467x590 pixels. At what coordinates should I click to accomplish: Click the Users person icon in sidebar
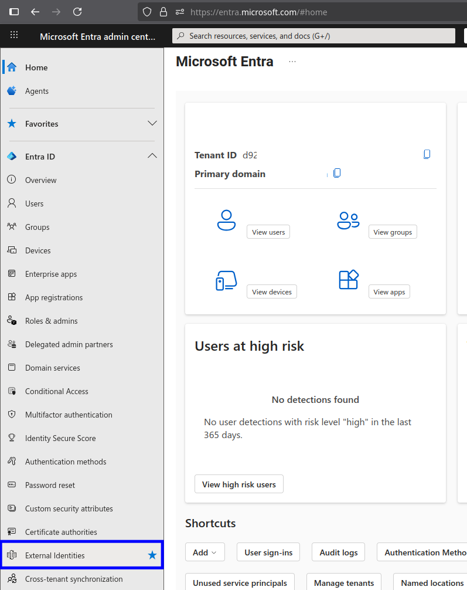(x=12, y=203)
